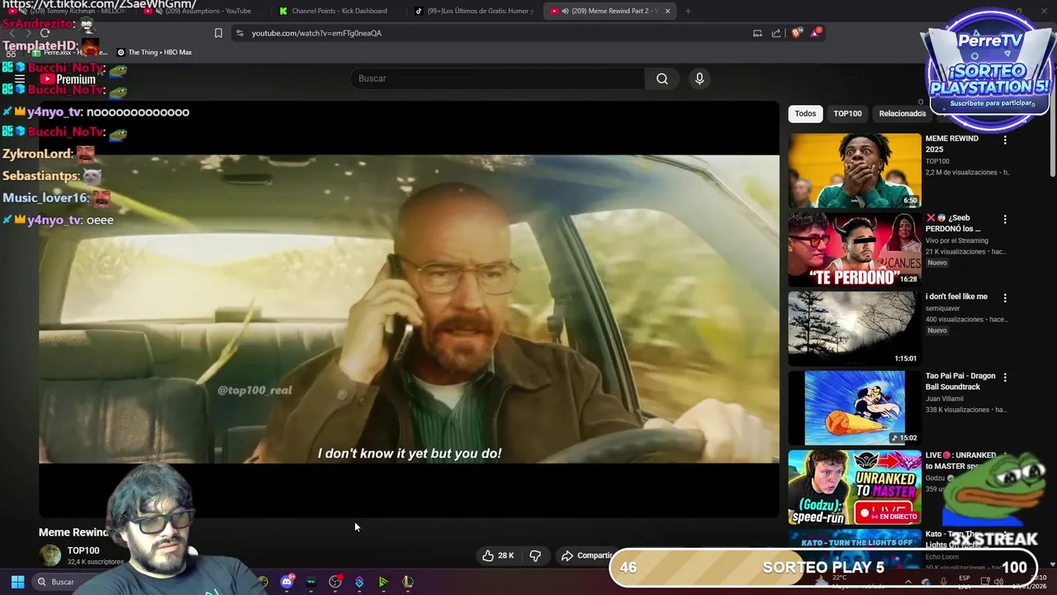Click the Compartir share button
Viewport: 1057px width, 595px height.
point(587,555)
